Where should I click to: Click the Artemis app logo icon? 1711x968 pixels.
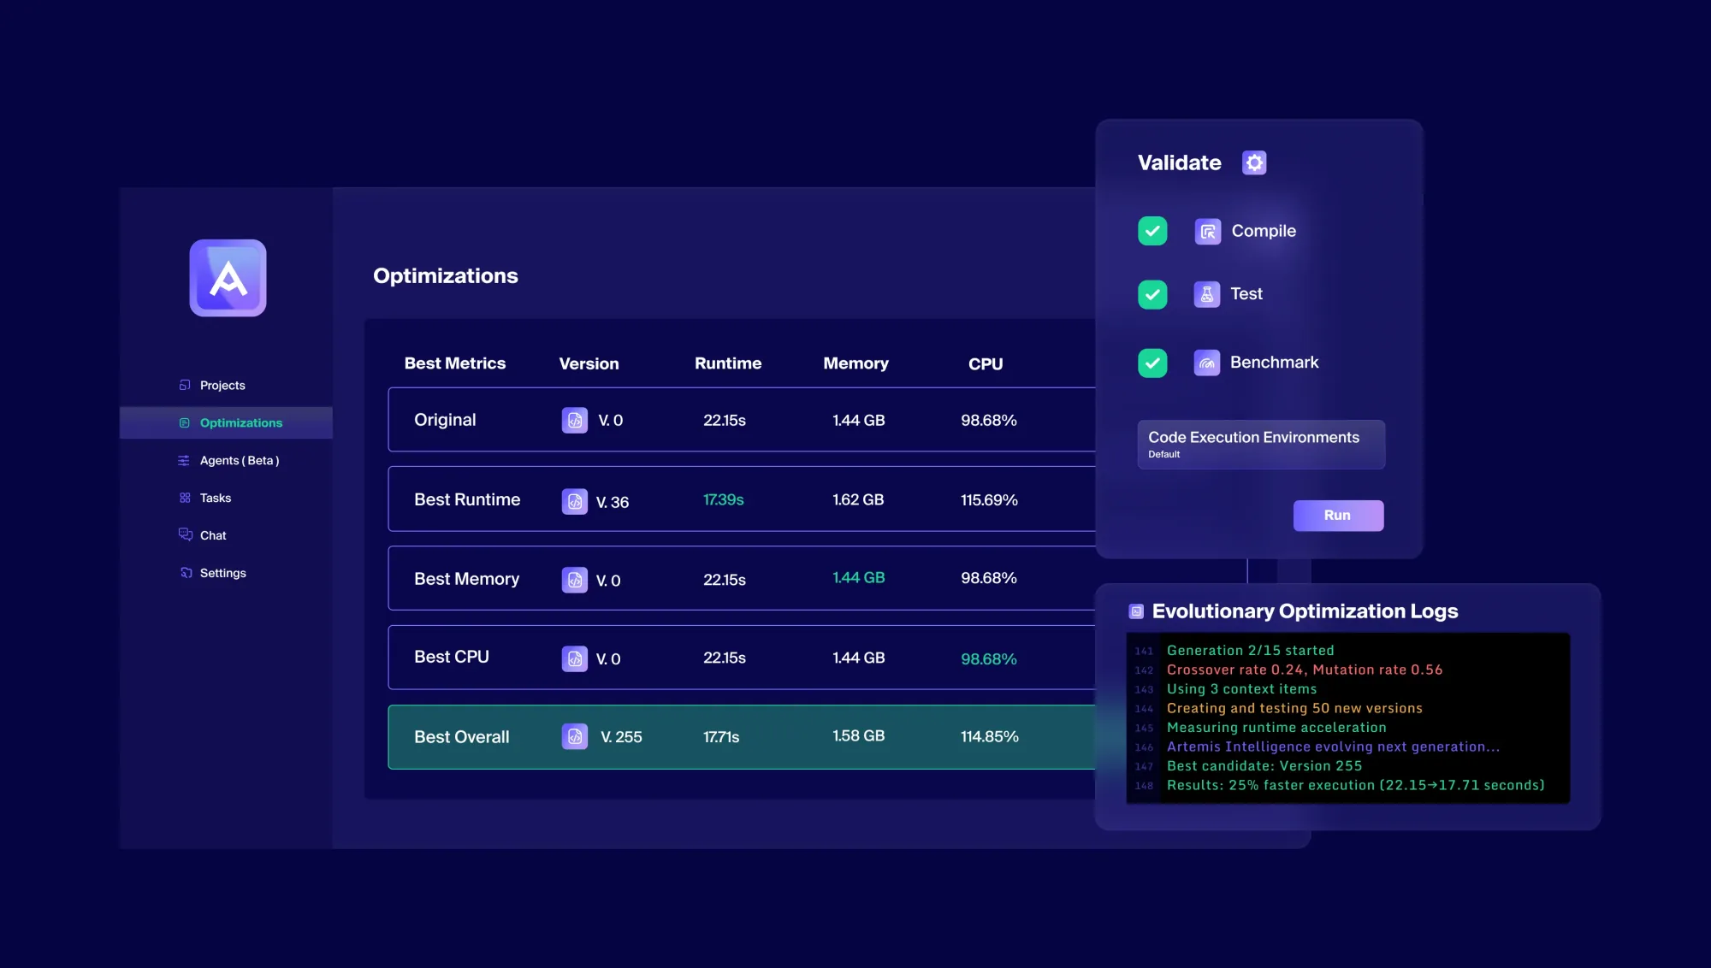coord(228,278)
